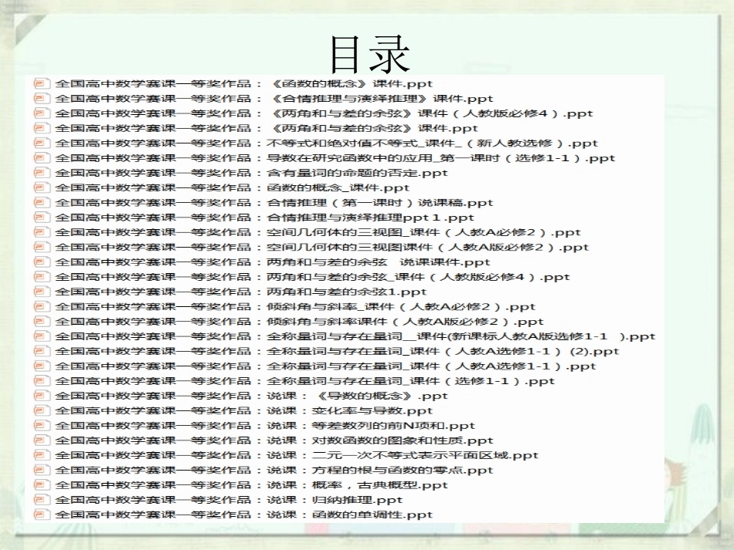Click the icon beside 说课：变化率与导数.ppt

[x=41, y=410]
